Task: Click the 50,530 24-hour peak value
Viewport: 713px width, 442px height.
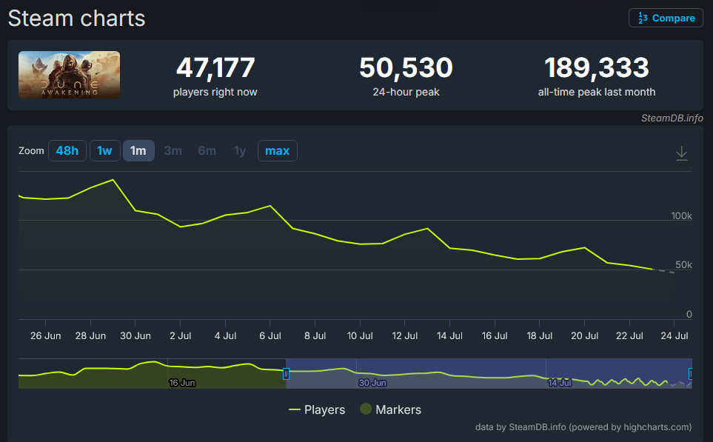Action: pos(406,68)
